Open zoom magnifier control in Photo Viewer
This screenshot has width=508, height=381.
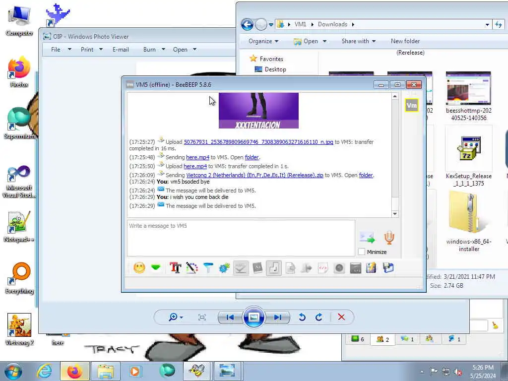[x=176, y=317]
